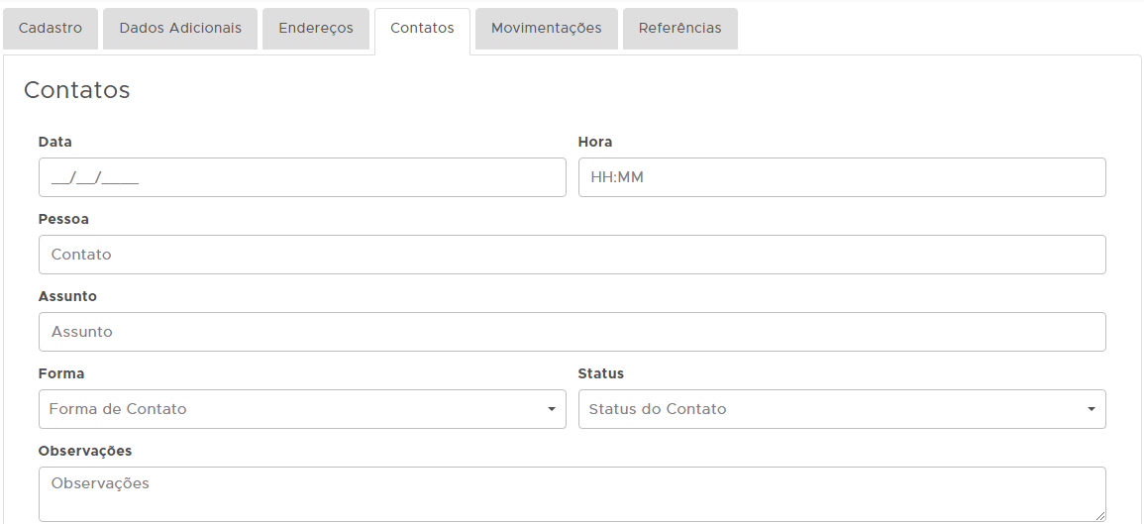
Task: Go to the Endereços tab
Action: point(316,29)
